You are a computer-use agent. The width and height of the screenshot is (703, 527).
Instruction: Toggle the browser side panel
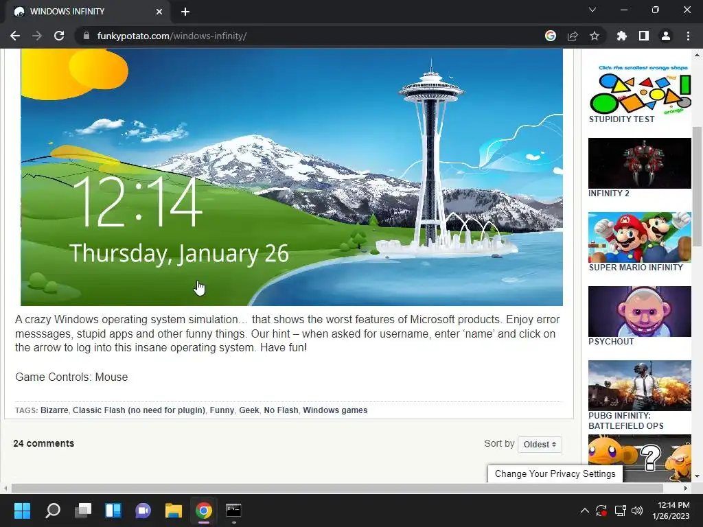(x=644, y=36)
